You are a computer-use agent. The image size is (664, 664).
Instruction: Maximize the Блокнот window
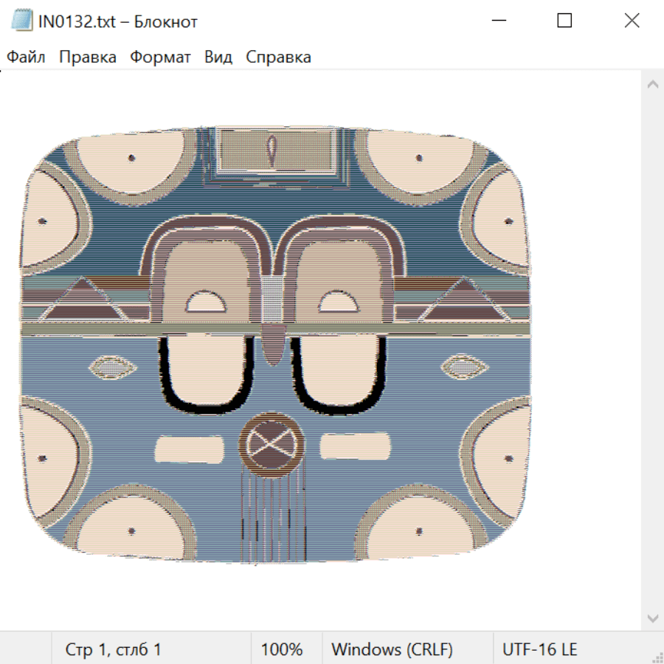tap(564, 21)
